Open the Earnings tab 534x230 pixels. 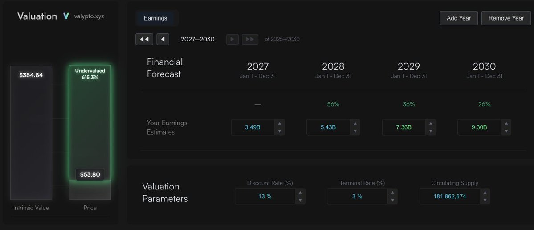pyautogui.click(x=155, y=18)
